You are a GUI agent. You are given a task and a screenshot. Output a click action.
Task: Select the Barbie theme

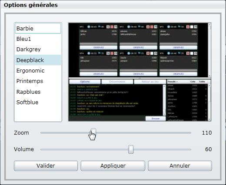pos(38,28)
